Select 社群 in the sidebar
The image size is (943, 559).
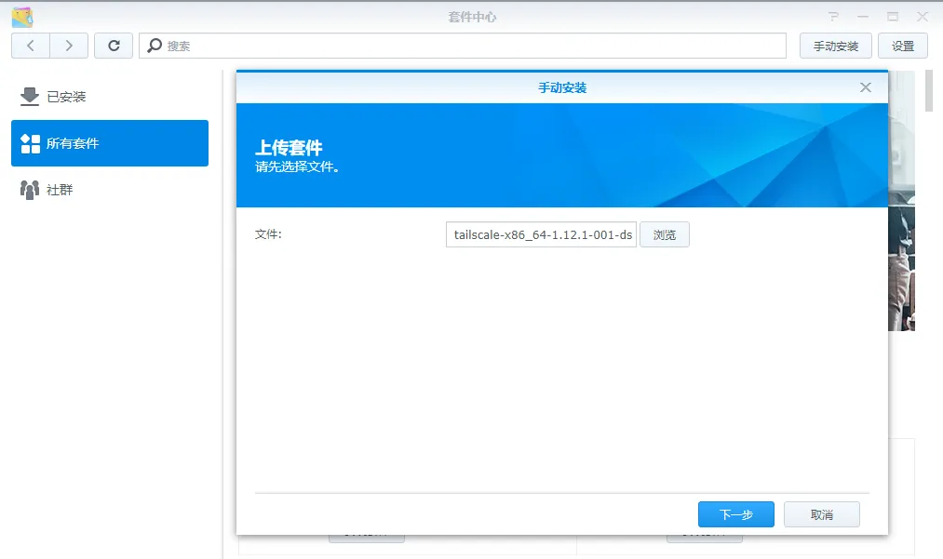tap(110, 190)
